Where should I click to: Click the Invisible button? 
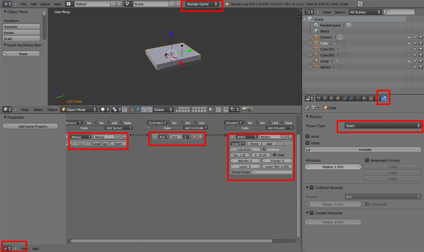[363, 150]
